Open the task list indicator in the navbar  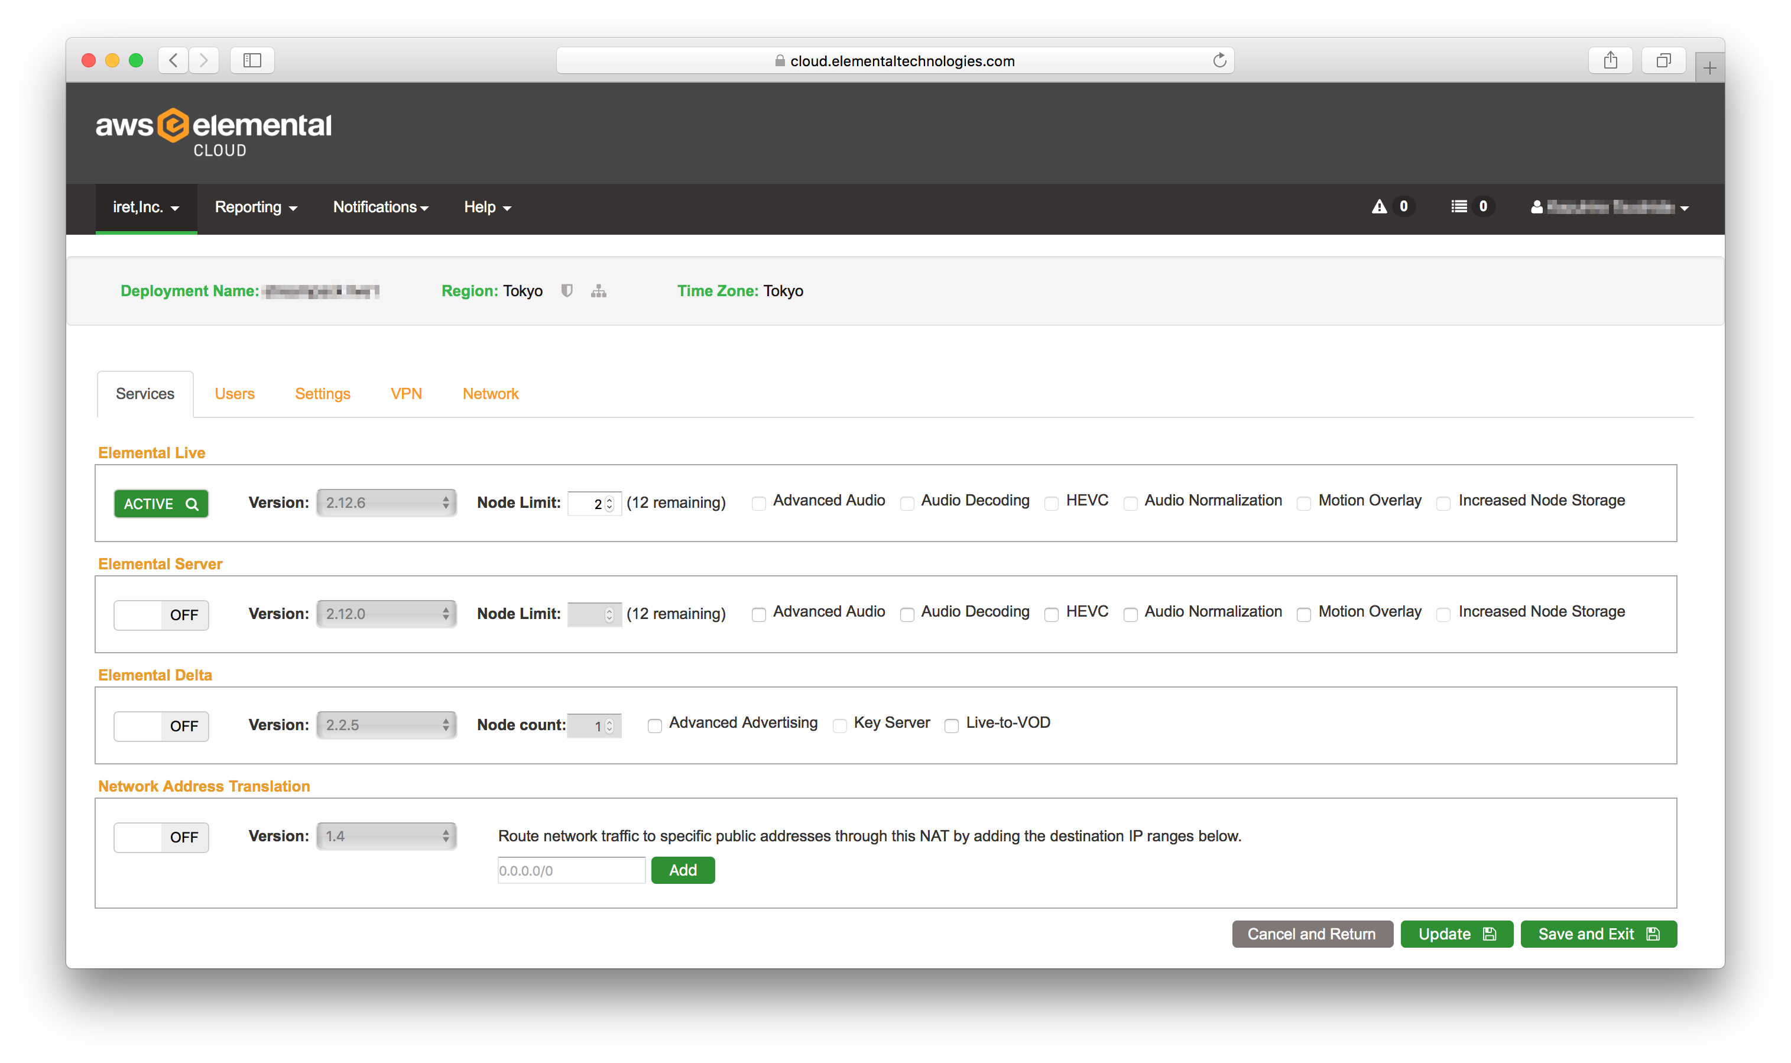tap(1469, 206)
